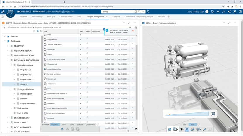Clear the hydrog search text

pyautogui.click(x=136, y=12)
